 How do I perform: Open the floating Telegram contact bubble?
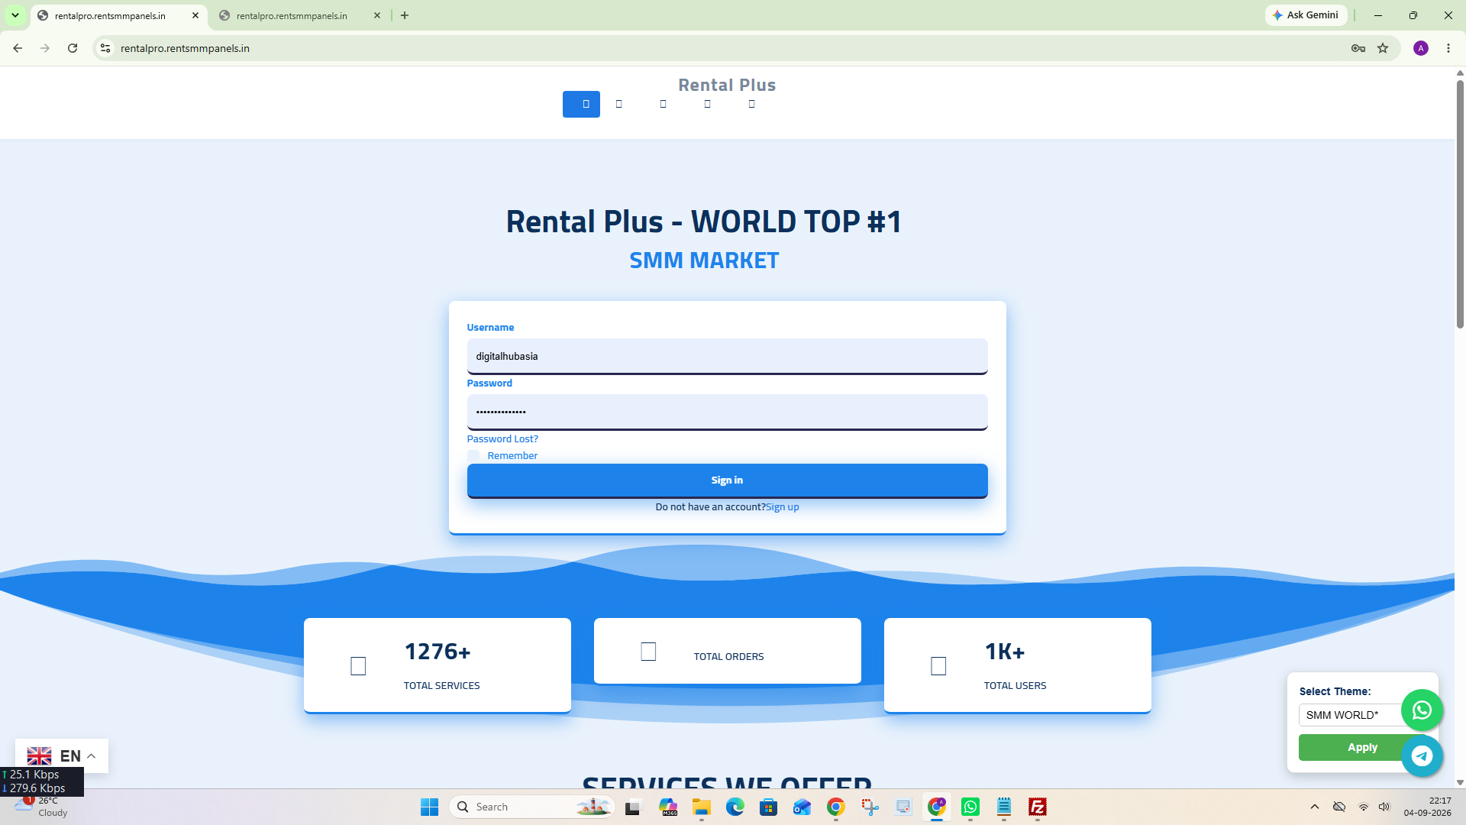point(1422,756)
